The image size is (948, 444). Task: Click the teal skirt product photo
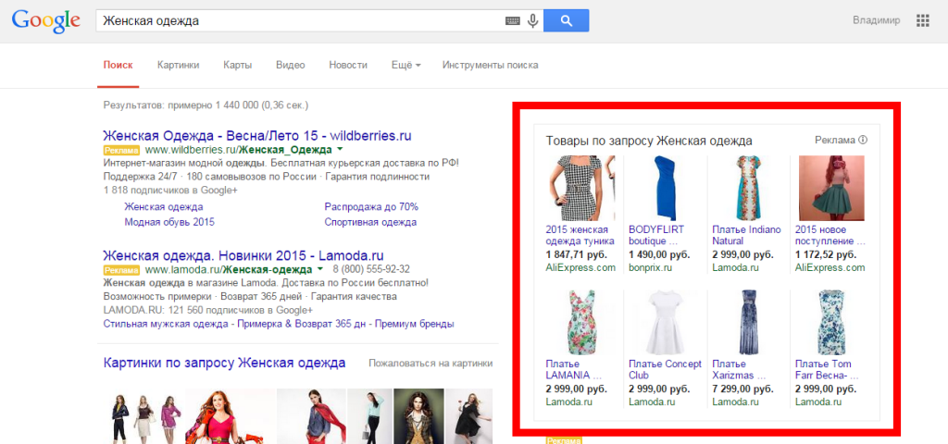point(831,188)
